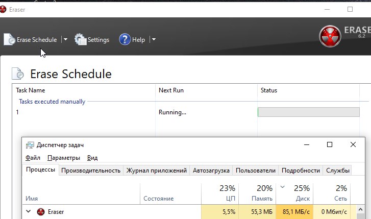Expand the Erase Schedule dropdown arrow
The height and width of the screenshot is (219, 371).
[x=65, y=39]
